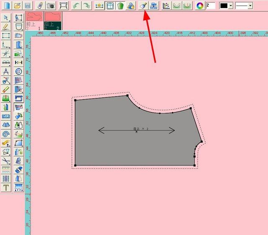Open the plotter output icon
Viewport: 268px width, 235px height.
tap(63, 5)
